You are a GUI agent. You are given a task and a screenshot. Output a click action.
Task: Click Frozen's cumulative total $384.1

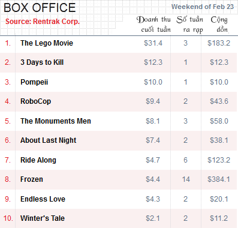(x=219, y=179)
